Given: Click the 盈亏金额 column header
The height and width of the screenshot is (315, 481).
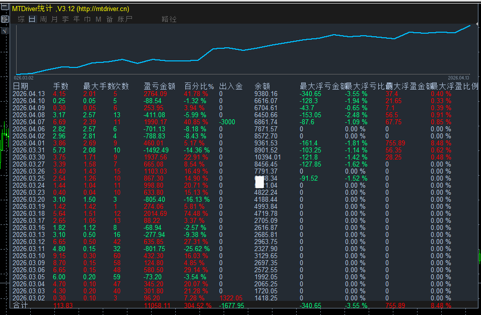Looking at the screenshot, I should 160,87.
